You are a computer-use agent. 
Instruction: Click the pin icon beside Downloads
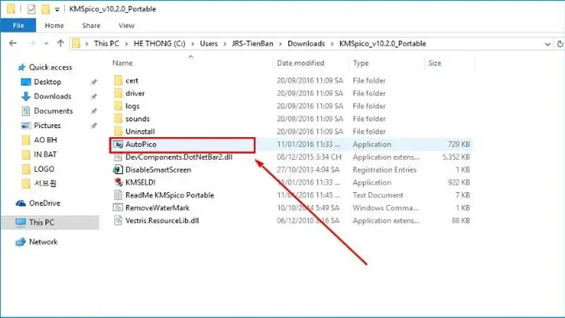pos(94,97)
